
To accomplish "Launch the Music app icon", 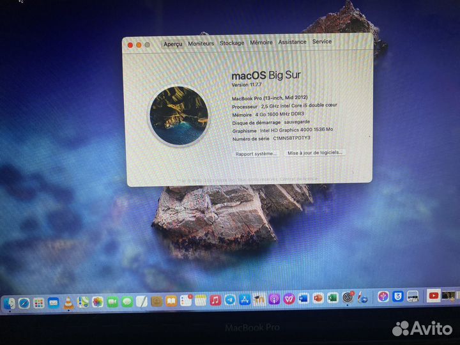I will coord(215,300).
